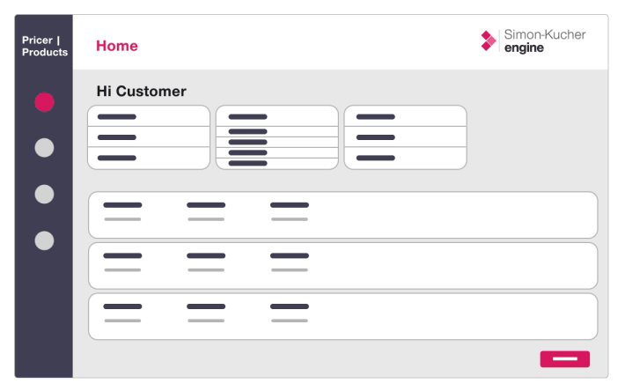Click the Simon-Kucher engine logo
The height and width of the screenshot is (391, 625).
click(x=533, y=41)
